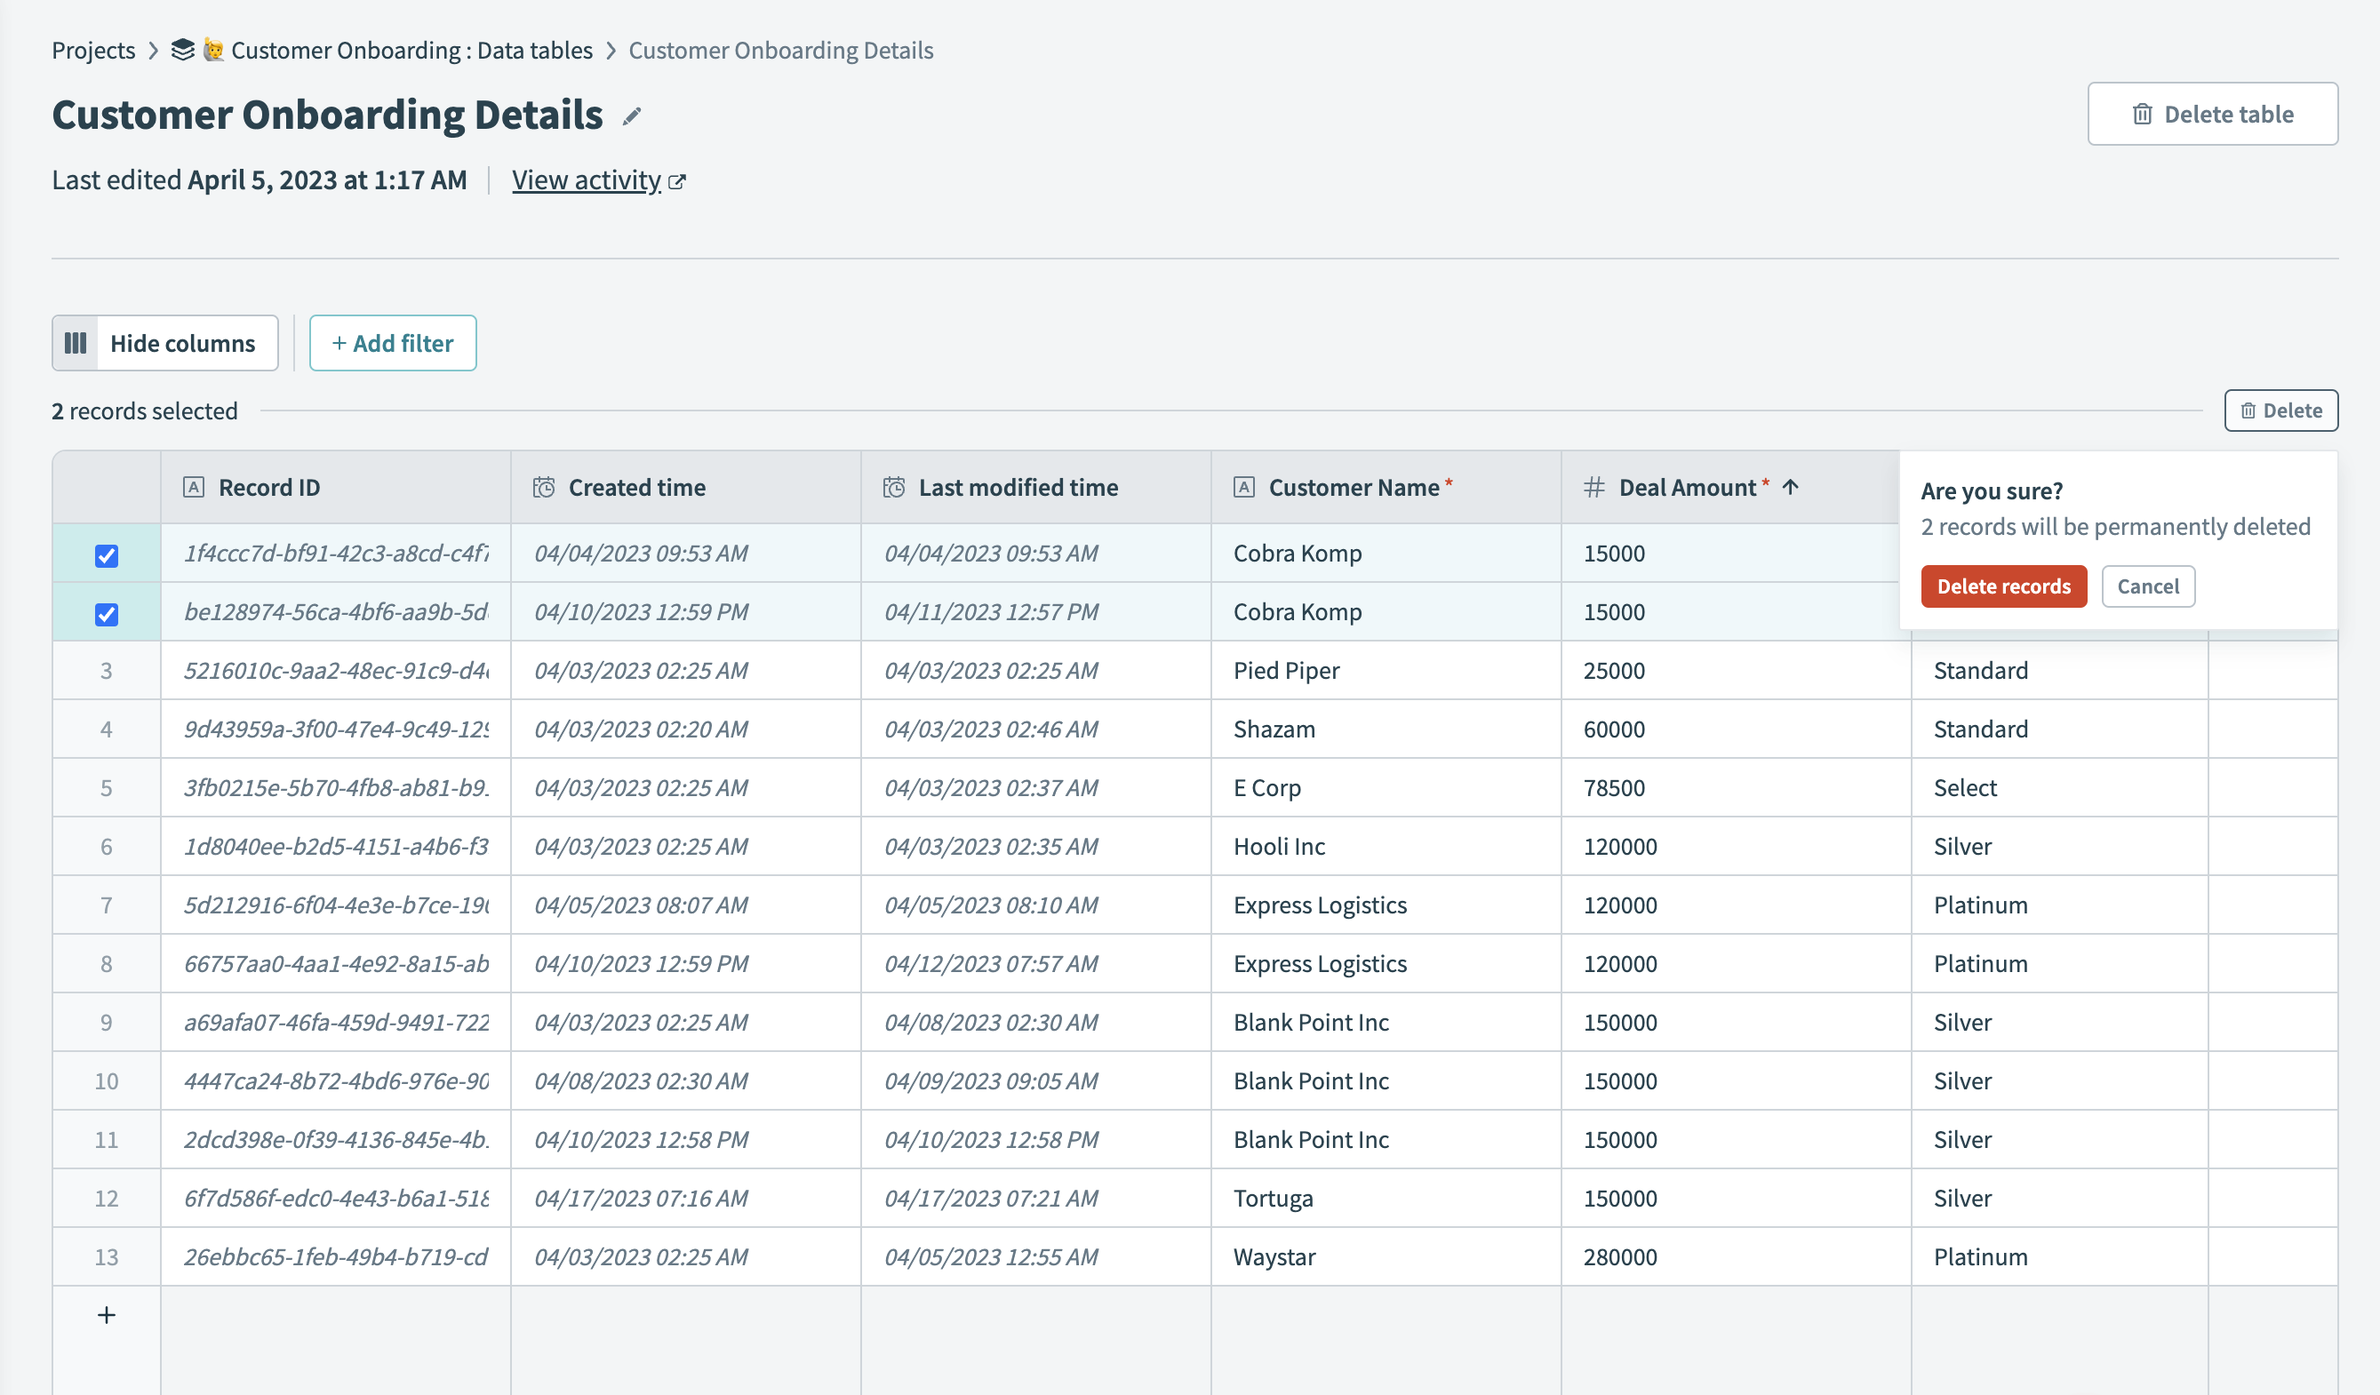Click the Delete table button
The width and height of the screenshot is (2380, 1395).
click(2213, 114)
